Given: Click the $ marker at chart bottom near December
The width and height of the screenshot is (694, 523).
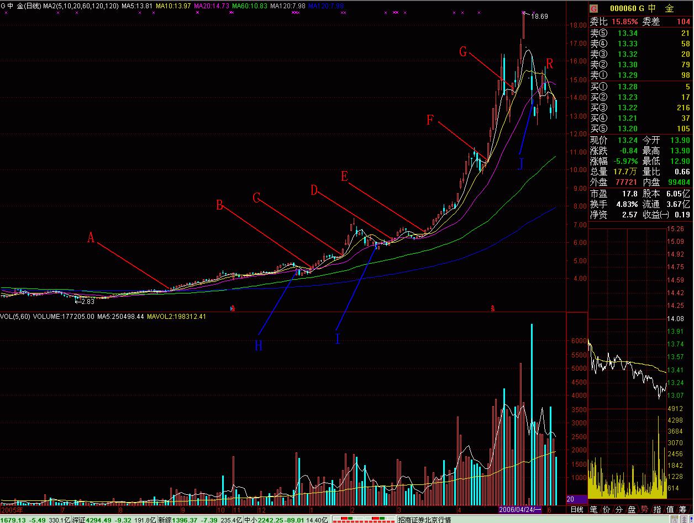Looking at the screenshot, I should 233,309.
